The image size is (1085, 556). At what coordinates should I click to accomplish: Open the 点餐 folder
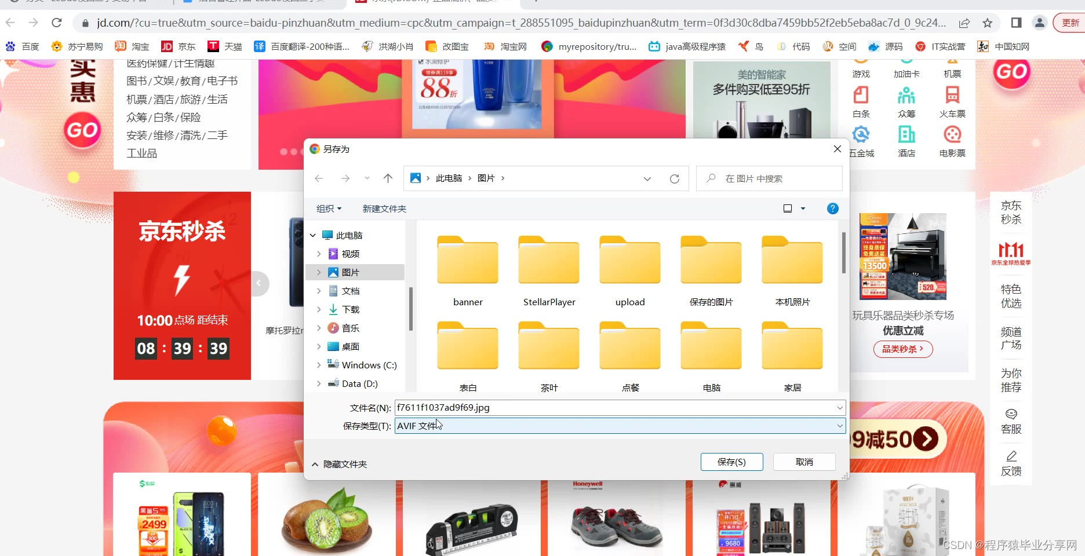point(630,356)
